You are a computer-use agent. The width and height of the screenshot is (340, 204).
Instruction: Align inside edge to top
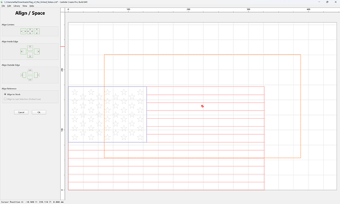(x=30, y=48)
